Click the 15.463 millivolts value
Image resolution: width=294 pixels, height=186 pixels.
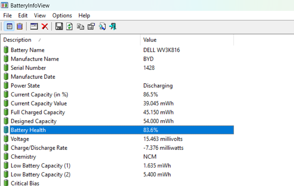[x=163, y=139]
